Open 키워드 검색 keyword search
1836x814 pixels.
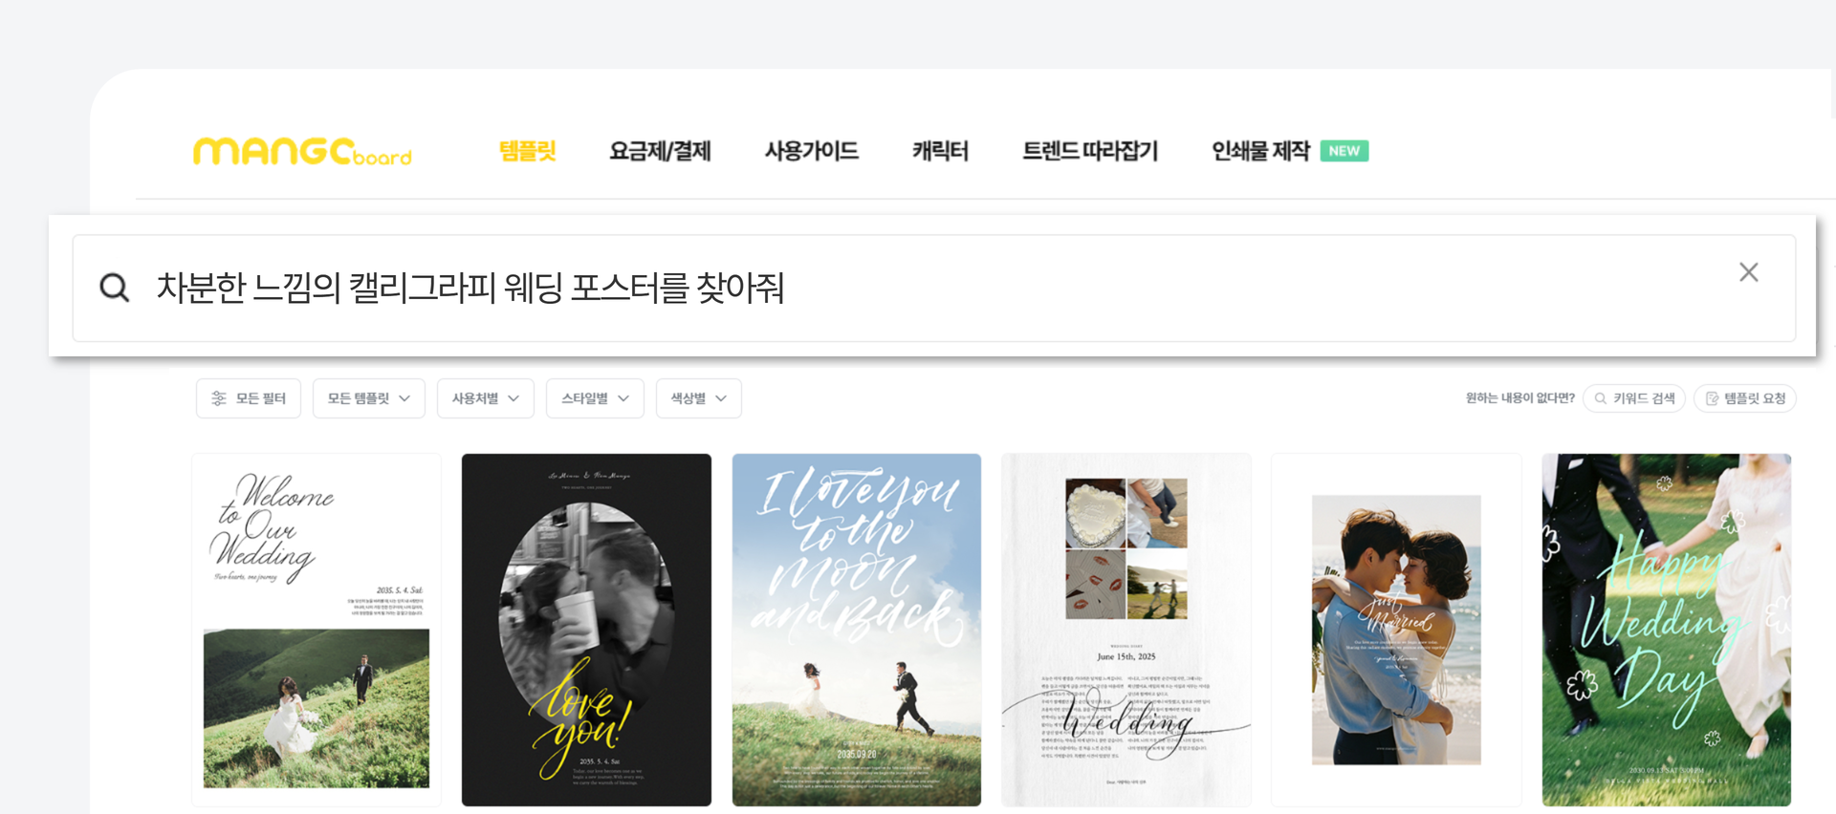[x=1633, y=398]
